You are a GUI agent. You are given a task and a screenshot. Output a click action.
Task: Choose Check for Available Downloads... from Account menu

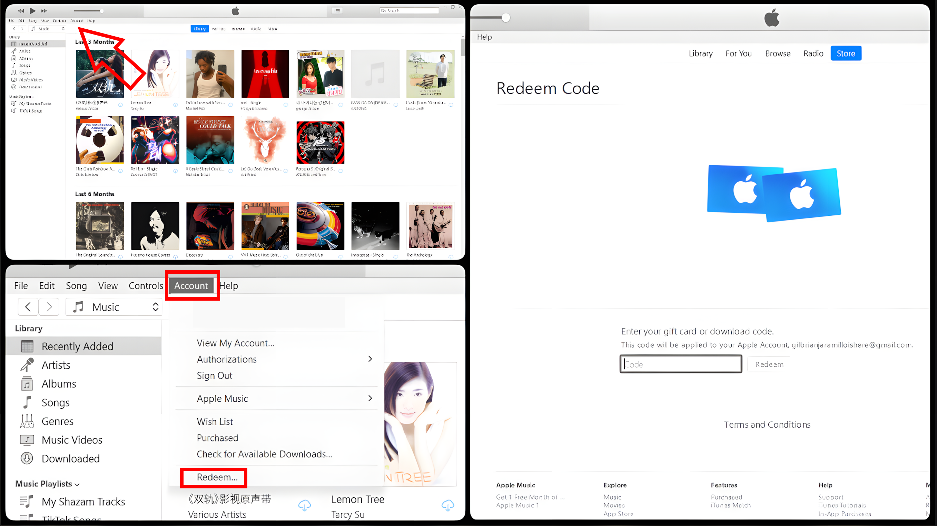click(x=265, y=454)
